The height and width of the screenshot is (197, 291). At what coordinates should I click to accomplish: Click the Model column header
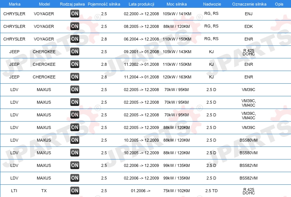point(44,4)
